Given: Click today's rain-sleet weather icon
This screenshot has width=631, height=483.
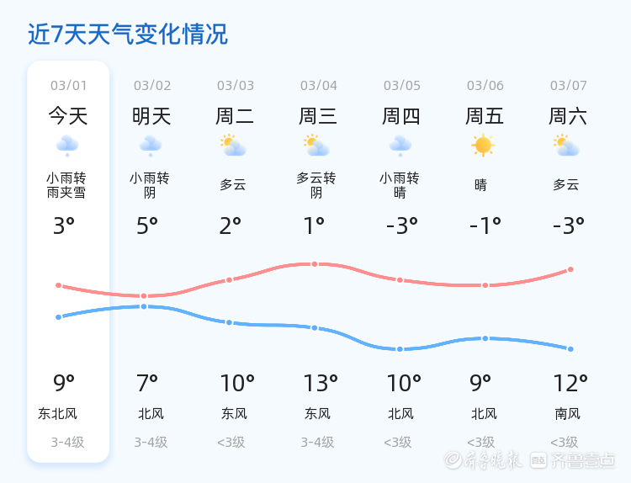Looking at the screenshot, I should [x=67, y=146].
